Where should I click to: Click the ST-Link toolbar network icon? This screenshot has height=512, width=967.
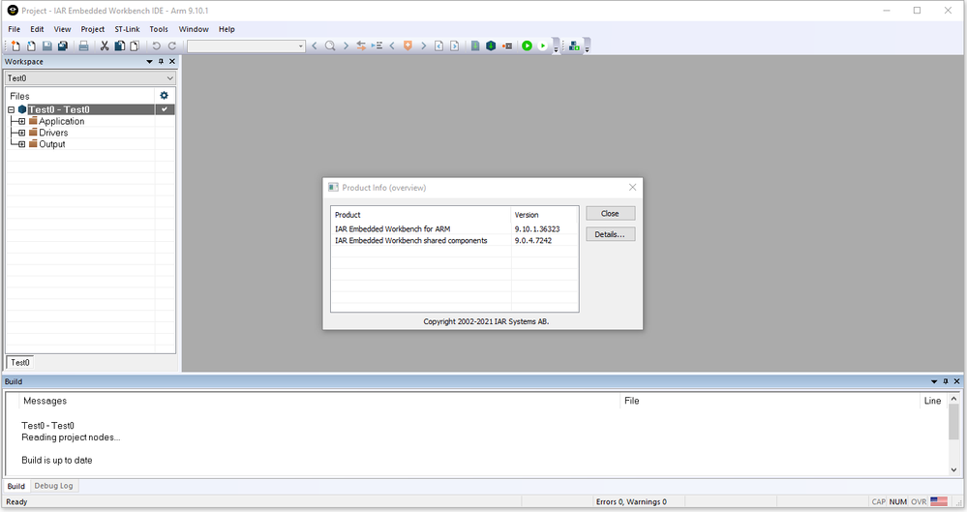574,45
